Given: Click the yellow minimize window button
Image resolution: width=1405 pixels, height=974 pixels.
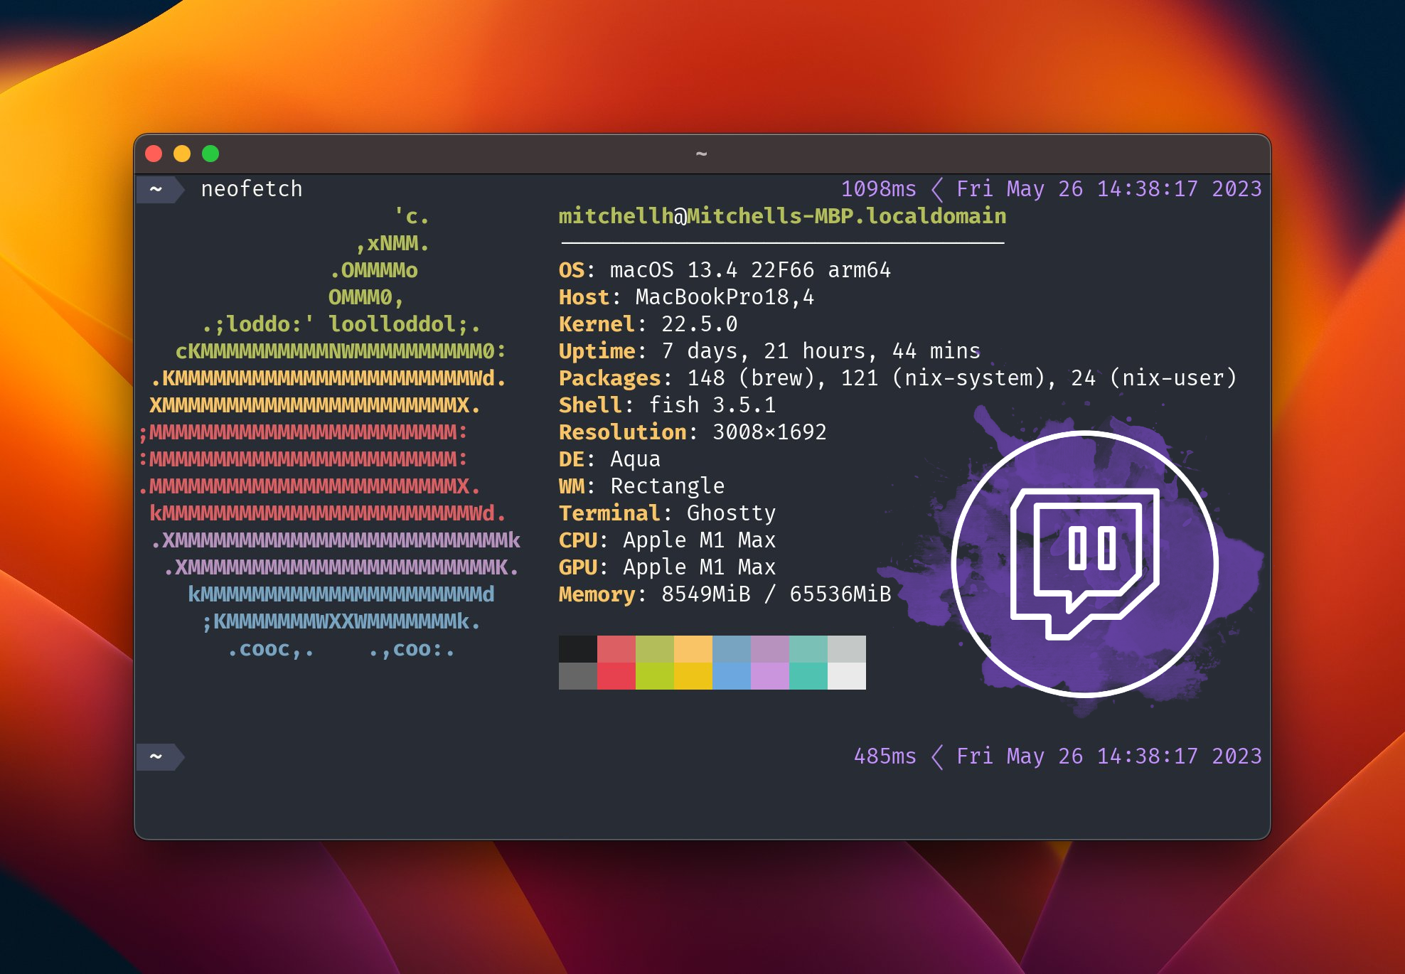Looking at the screenshot, I should tap(182, 154).
